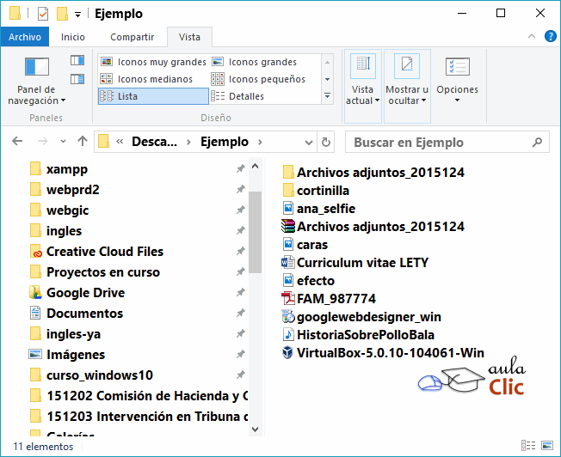Image resolution: width=561 pixels, height=457 pixels.
Task: Select the Curriculum vitae LETY Word document
Action: click(361, 263)
